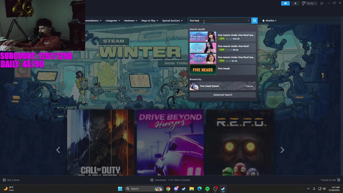Open Google Chrome from the taskbar
Image resolution: width=343 pixels, height=193 pixels.
(168, 189)
